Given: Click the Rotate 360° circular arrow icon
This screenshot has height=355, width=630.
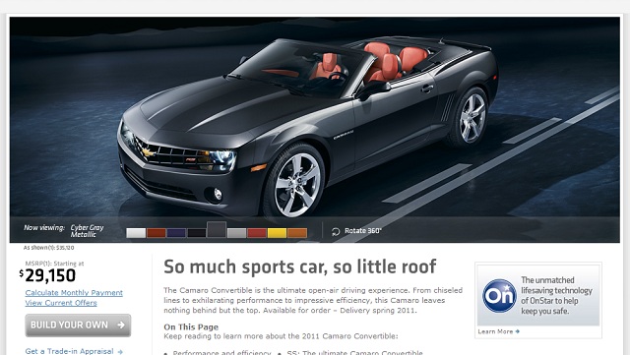Looking at the screenshot, I should coord(336,232).
